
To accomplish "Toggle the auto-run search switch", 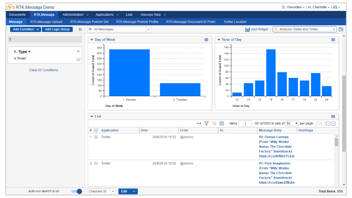I will [77, 191].
